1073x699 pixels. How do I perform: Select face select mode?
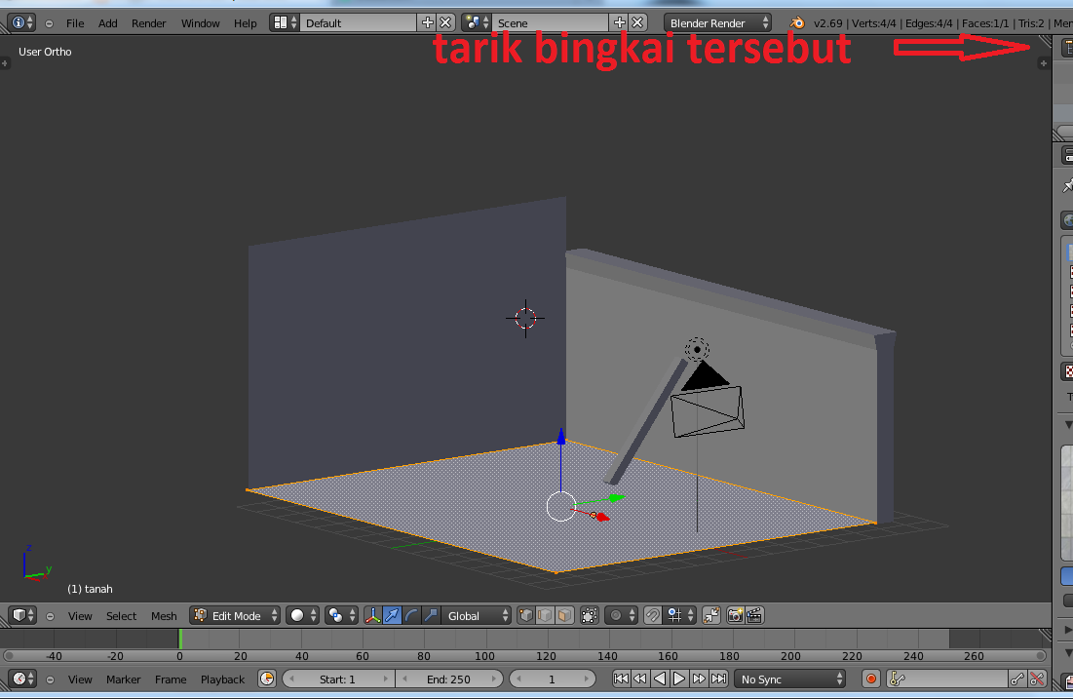(x=564, y=615)
